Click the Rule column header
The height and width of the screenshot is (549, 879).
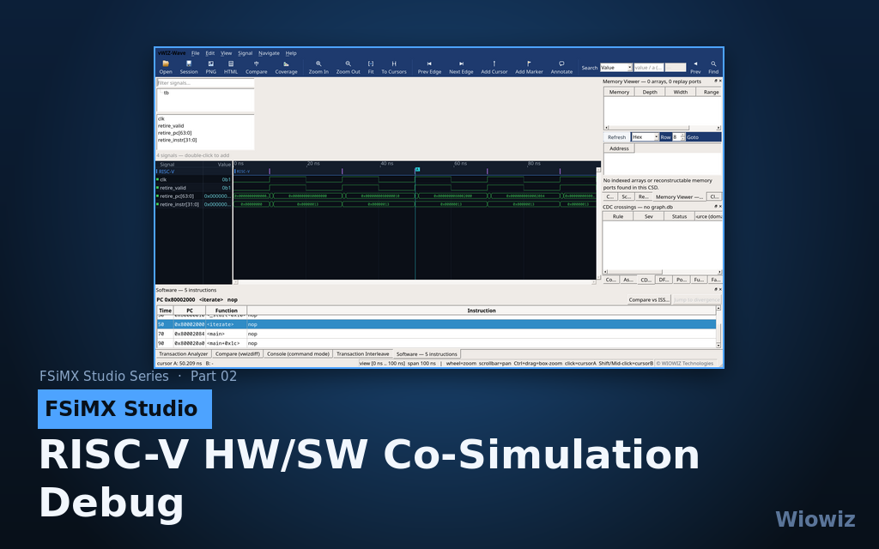(618, 216)
